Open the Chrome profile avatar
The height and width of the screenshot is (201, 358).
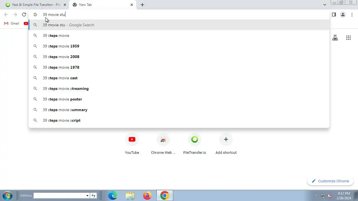pos(343,15)
